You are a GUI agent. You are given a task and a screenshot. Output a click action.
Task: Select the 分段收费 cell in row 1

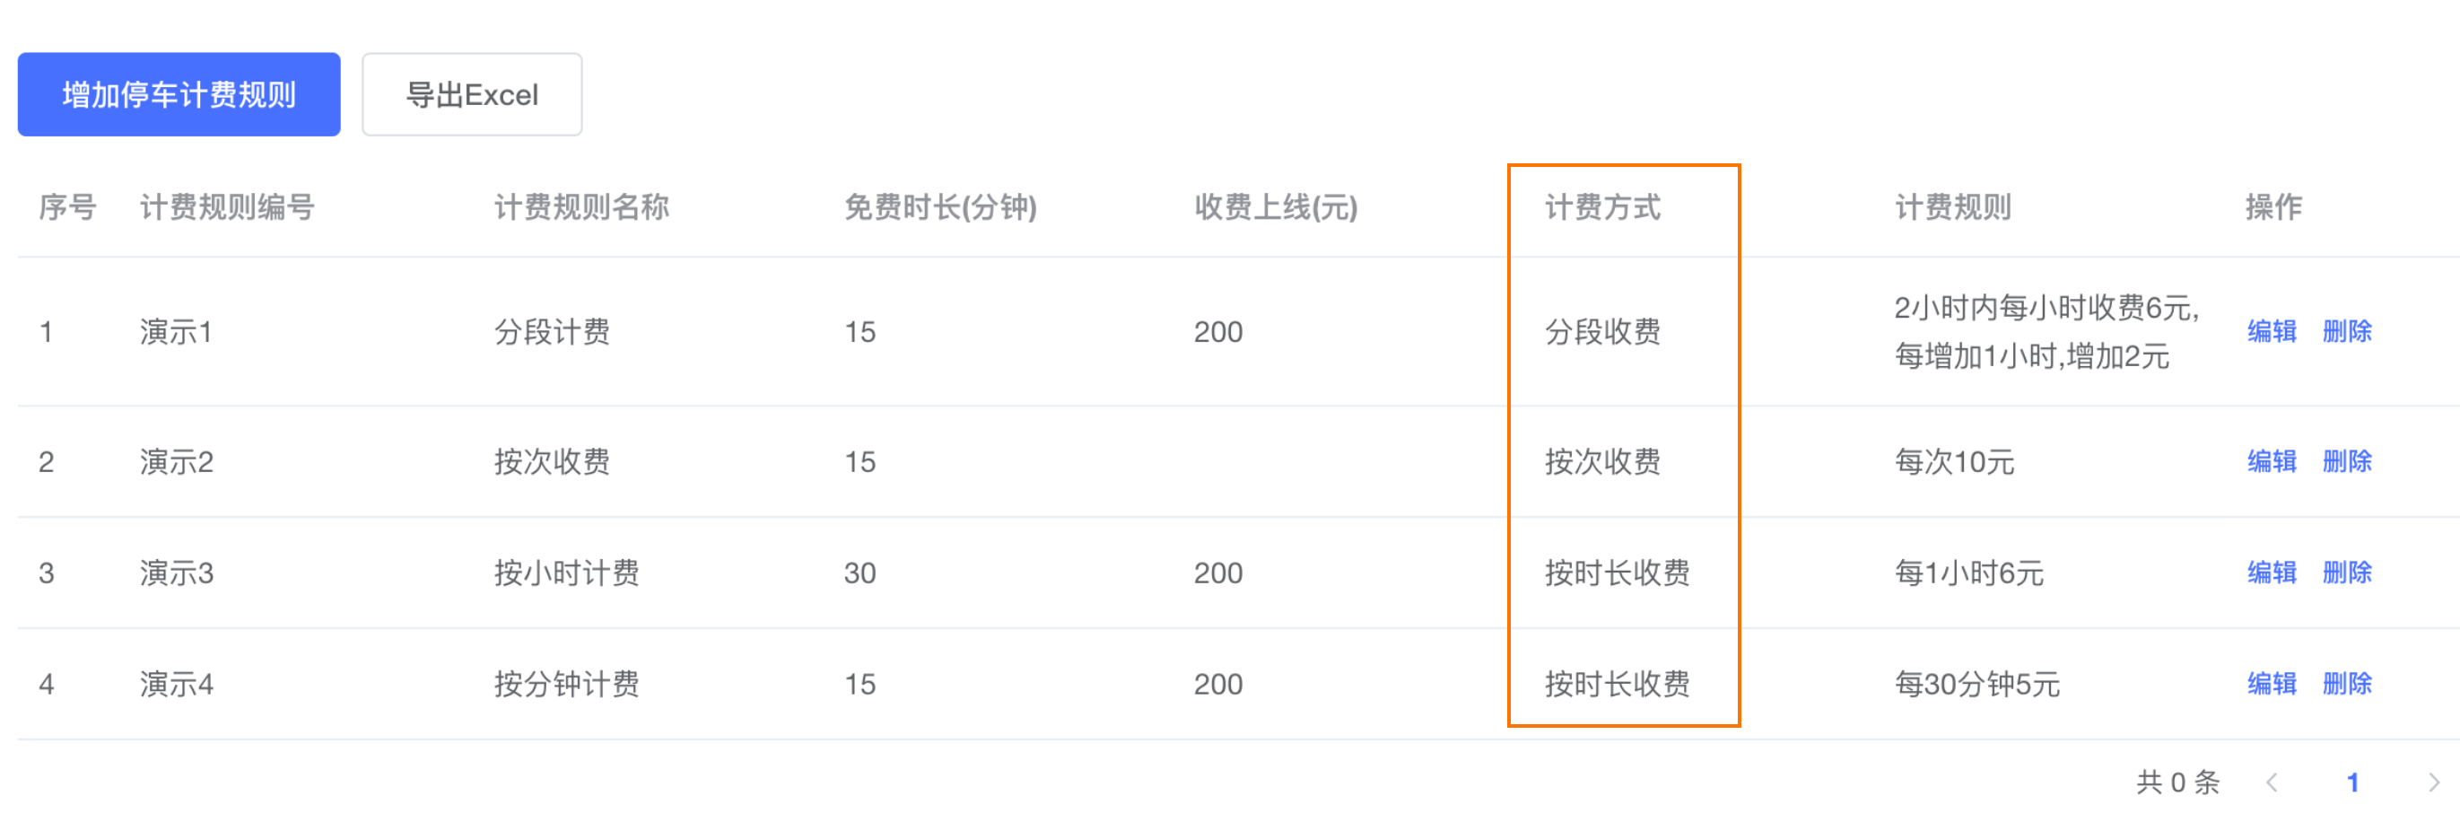[1602, 331]
